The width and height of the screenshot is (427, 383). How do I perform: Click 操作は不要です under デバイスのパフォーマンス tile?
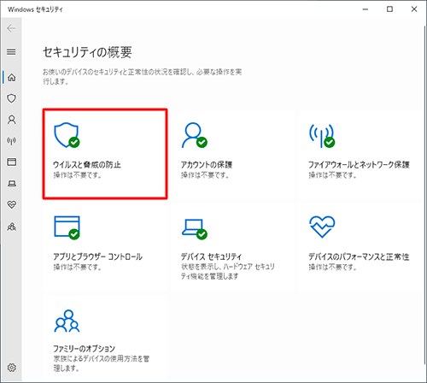(x=332, y=267)
